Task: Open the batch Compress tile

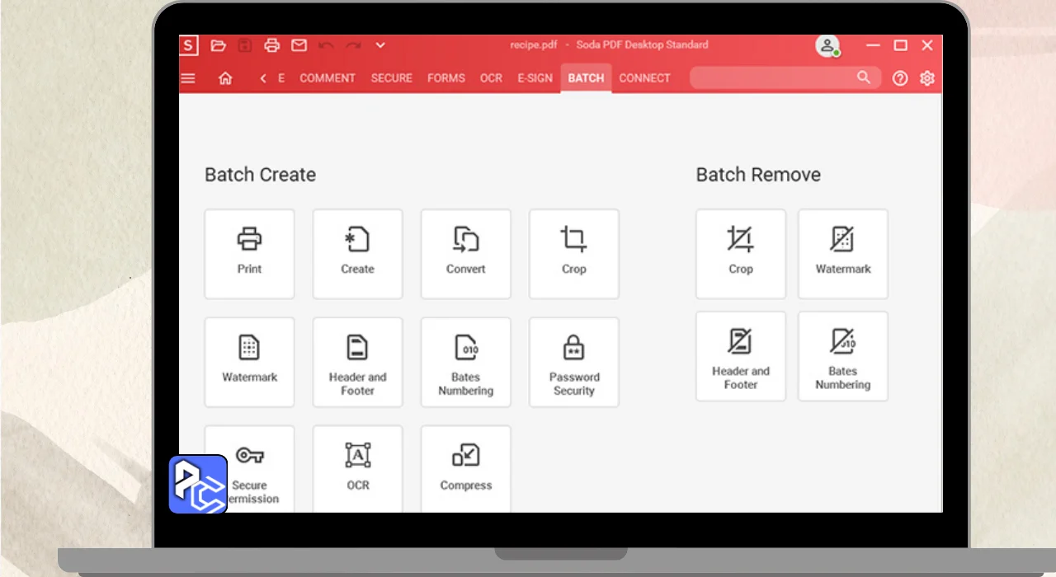Action: tap(465, 469)
